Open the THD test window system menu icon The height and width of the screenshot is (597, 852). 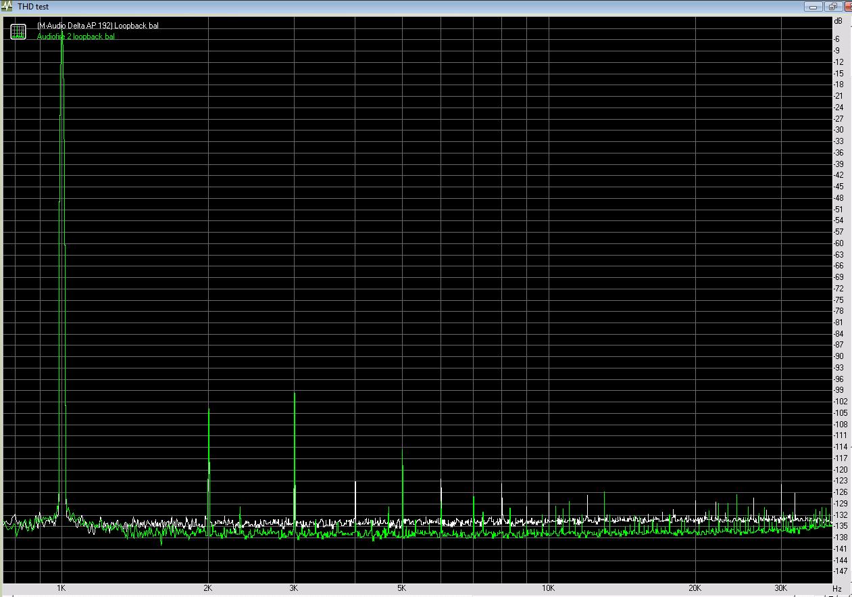(7, 6)
